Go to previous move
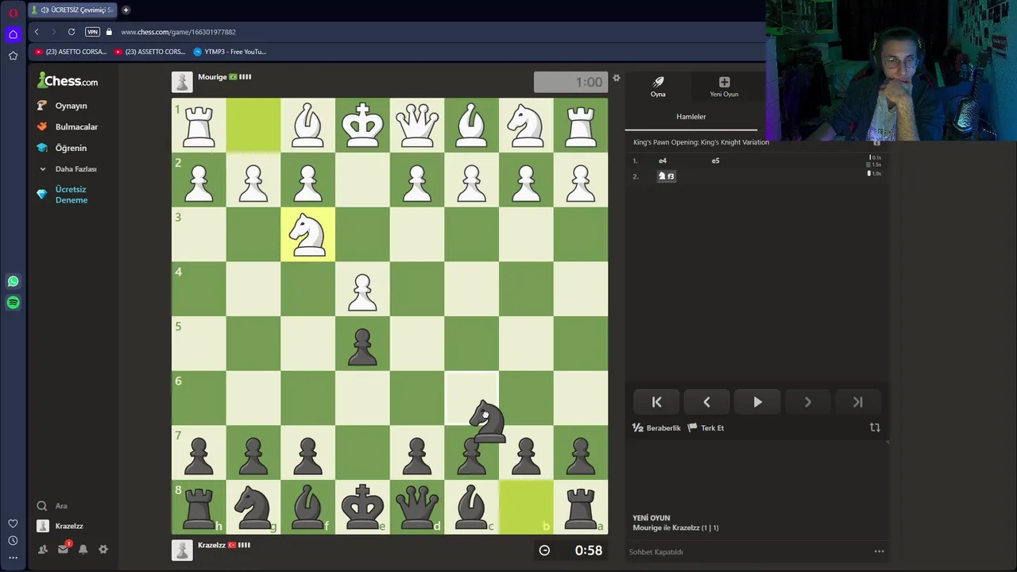This screenshot has height=572, width=1017. pyautogui.click(x=706, y=402)
